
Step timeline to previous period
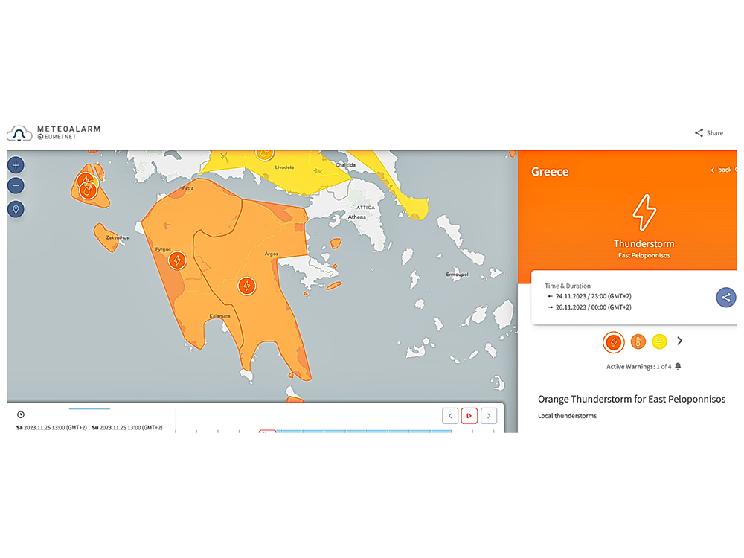[450, 416]
